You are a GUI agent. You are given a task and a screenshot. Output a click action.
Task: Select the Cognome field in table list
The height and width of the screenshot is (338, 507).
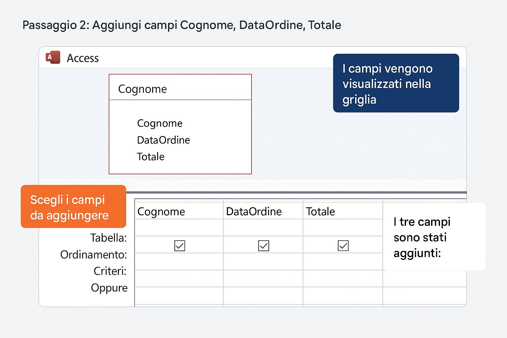click(160, 123)
